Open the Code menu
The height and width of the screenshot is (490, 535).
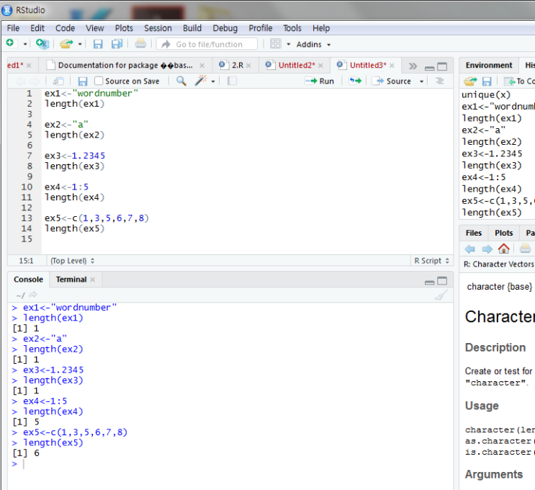(65, 28)
